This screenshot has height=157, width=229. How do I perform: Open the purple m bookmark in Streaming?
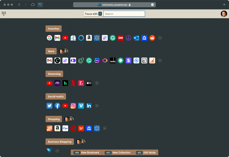(x=57, y=83)
